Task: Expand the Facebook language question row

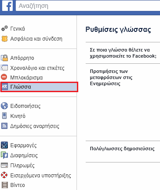Action: [x=123, y=53]
